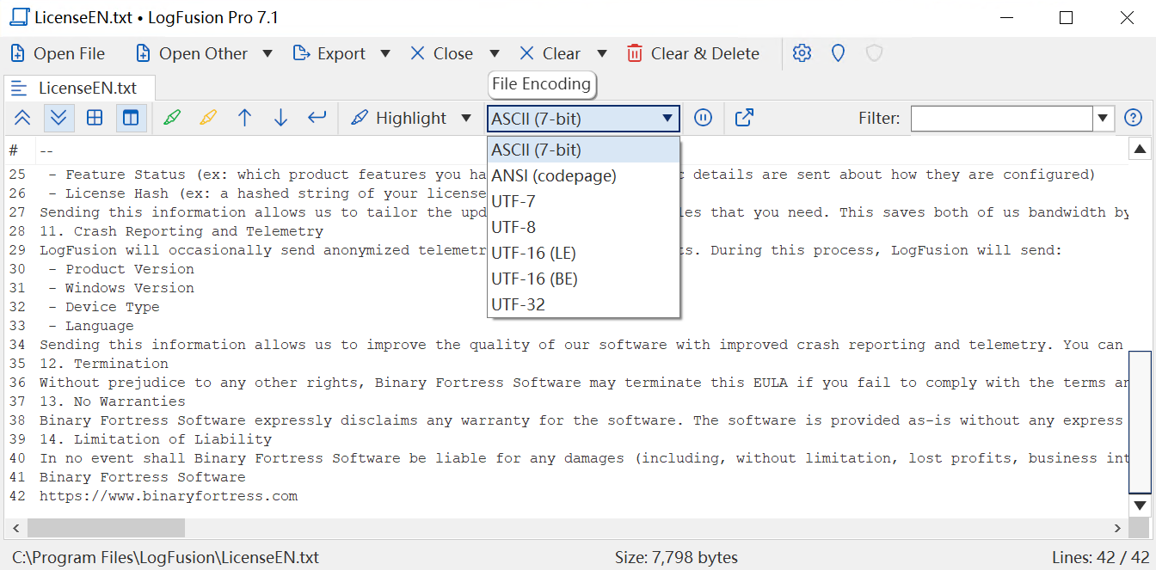Expand the Close dropdown arrow
The image size is (1156, 570).
(x=494, y=53)
